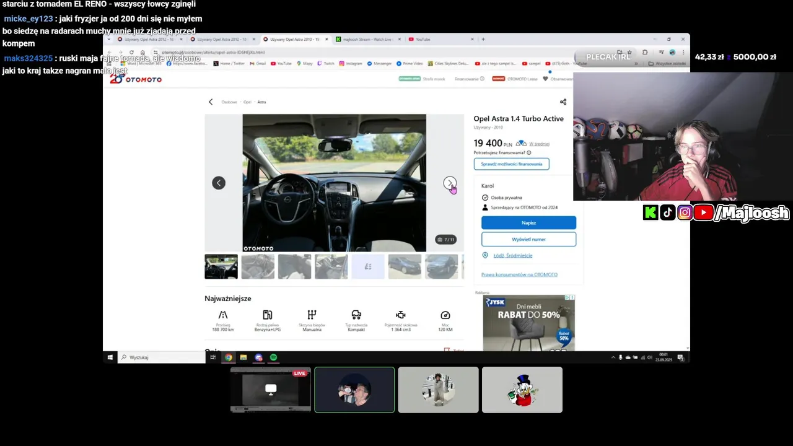The height and width of the screenshot is (446, 793).
Task: Click the gearbox Manualna icon
Action: (312, 315)
